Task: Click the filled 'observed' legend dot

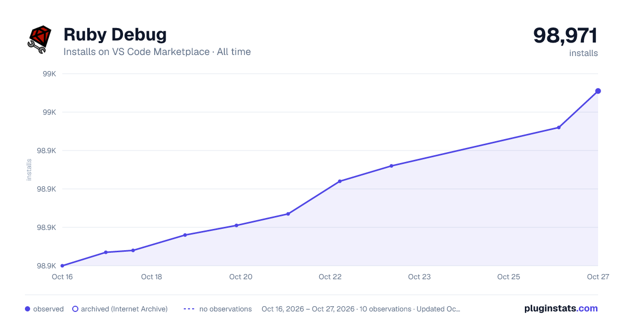Action: click(28, 309)
